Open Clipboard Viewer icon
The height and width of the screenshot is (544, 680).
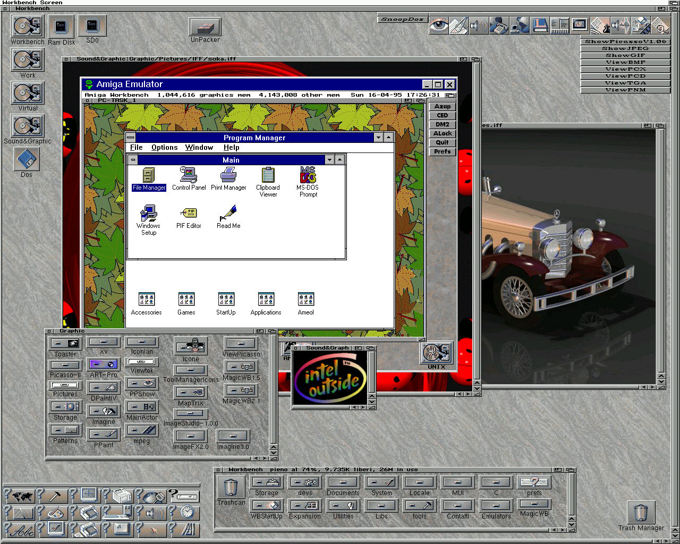(268, 182)
